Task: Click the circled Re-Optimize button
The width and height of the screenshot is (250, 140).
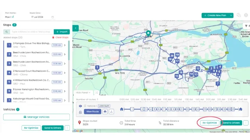Action: (x=209, y=123)
